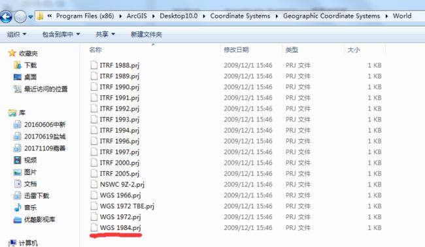
Task: Open 桌面 in the sidebar
Action: pyautogui.click(x=30, y=77)
